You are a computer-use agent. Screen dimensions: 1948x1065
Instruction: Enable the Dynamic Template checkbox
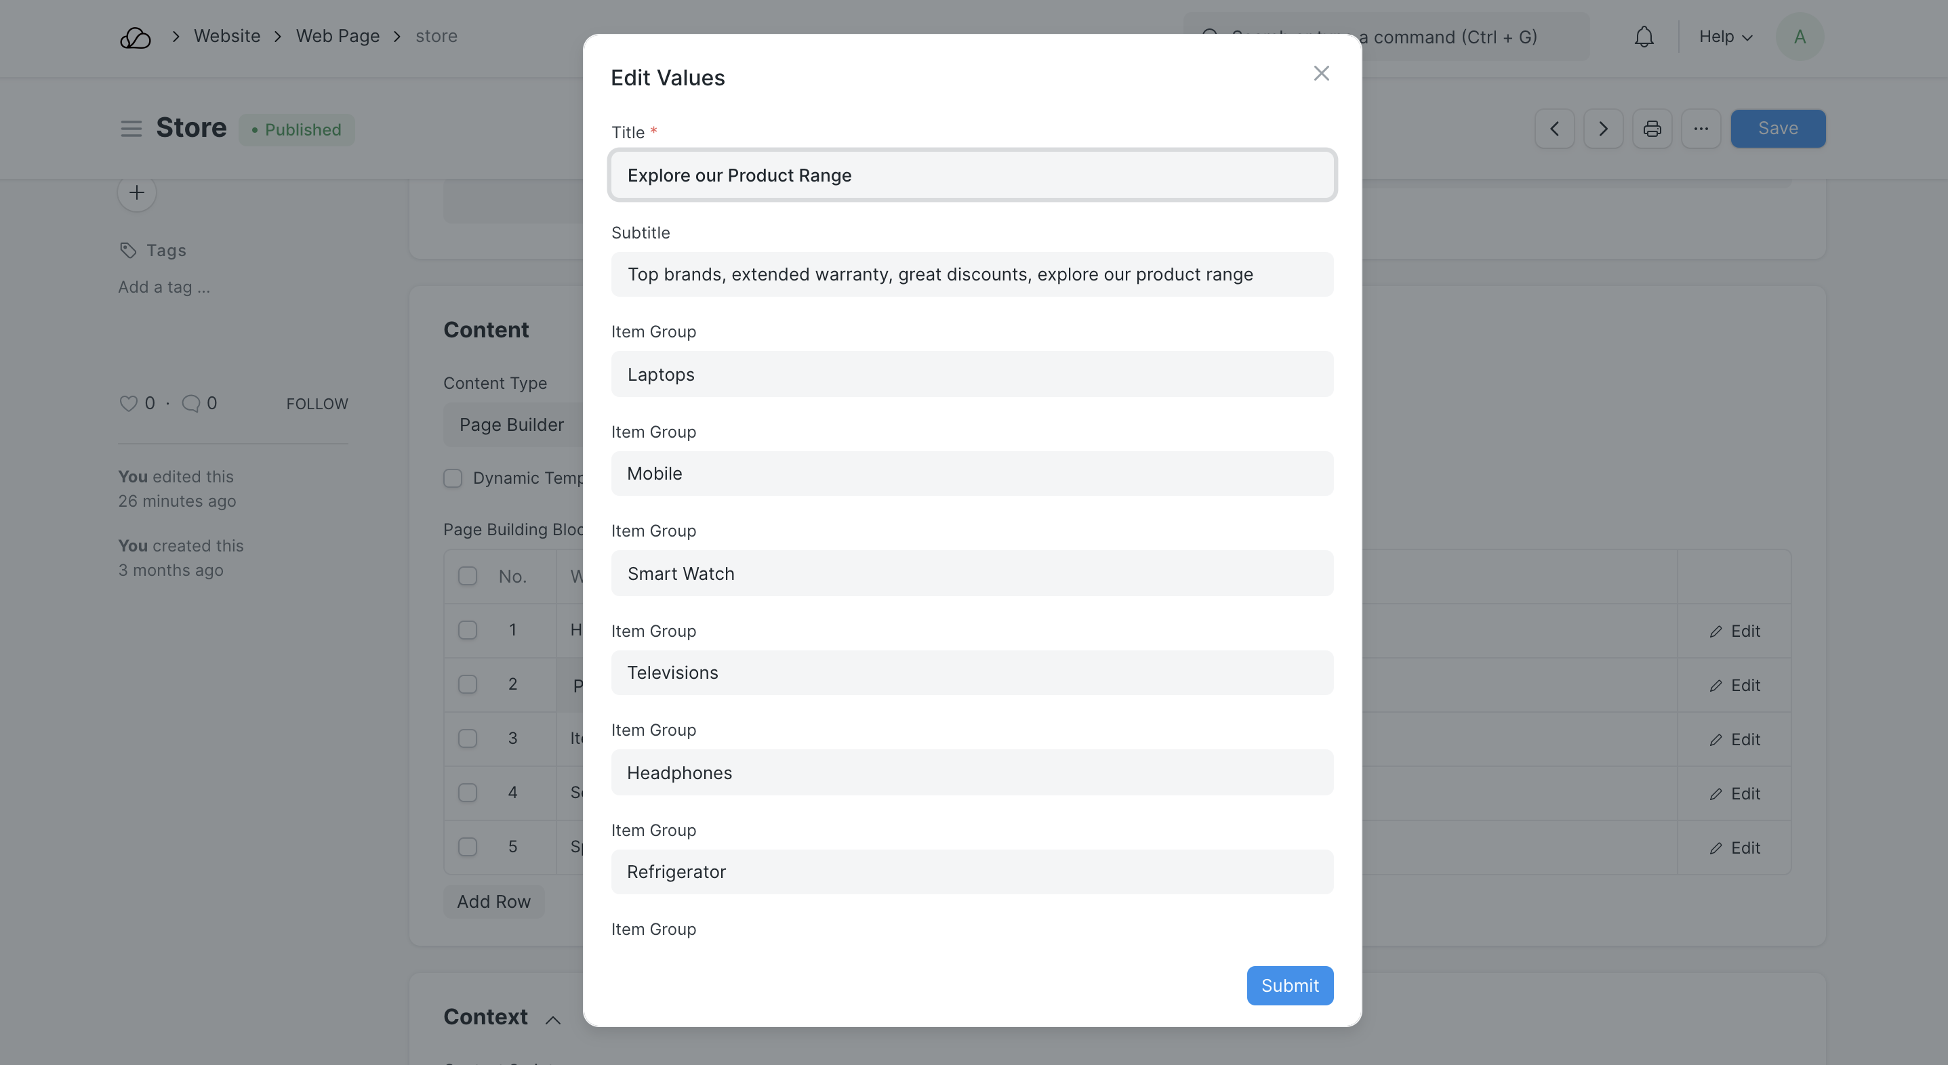(x=452, y=478)
